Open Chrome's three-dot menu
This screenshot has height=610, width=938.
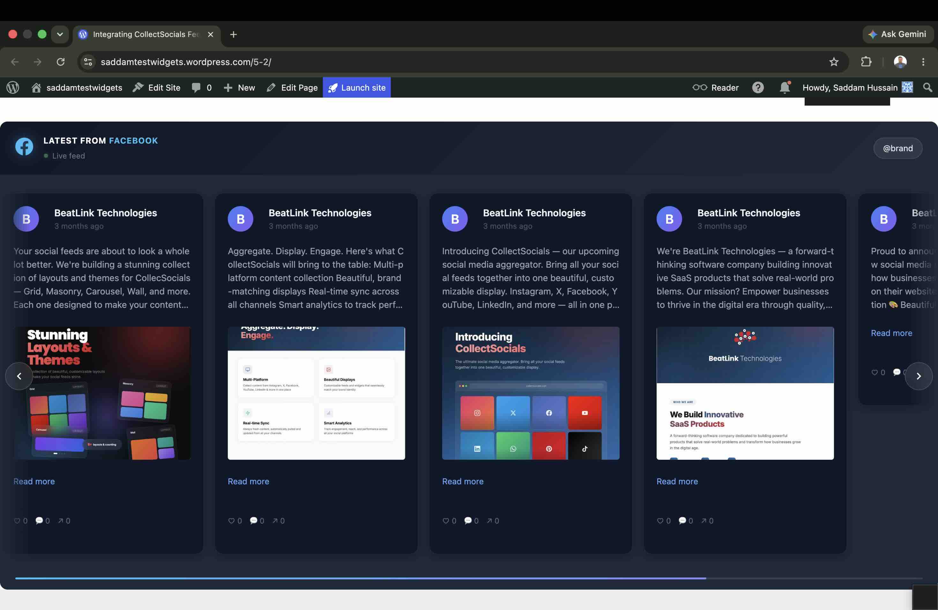pyautogui.click(x=923, y=62)
